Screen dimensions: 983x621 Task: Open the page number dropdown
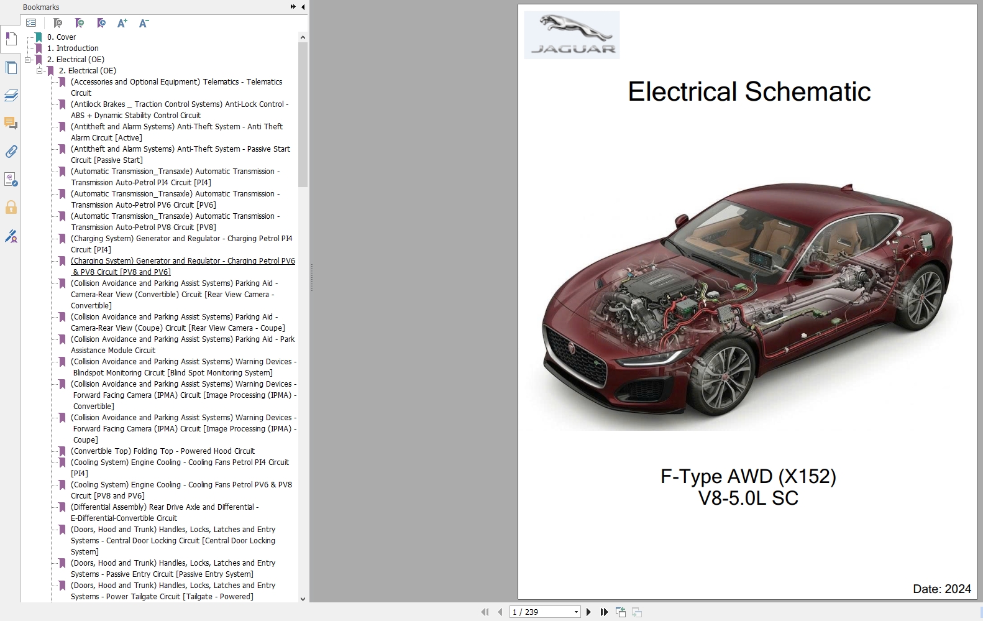576,612
